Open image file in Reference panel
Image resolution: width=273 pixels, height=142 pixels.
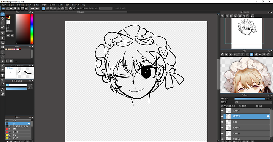(226, 54)
